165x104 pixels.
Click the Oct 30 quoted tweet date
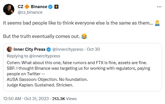pyautogui.click(x=93, y=49)
